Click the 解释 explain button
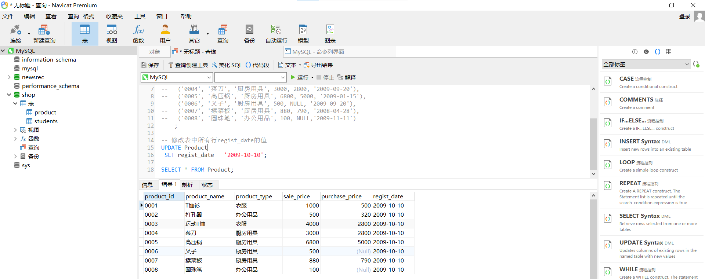The width and height of the screenshot is (705, 279). tap(347, 77)
